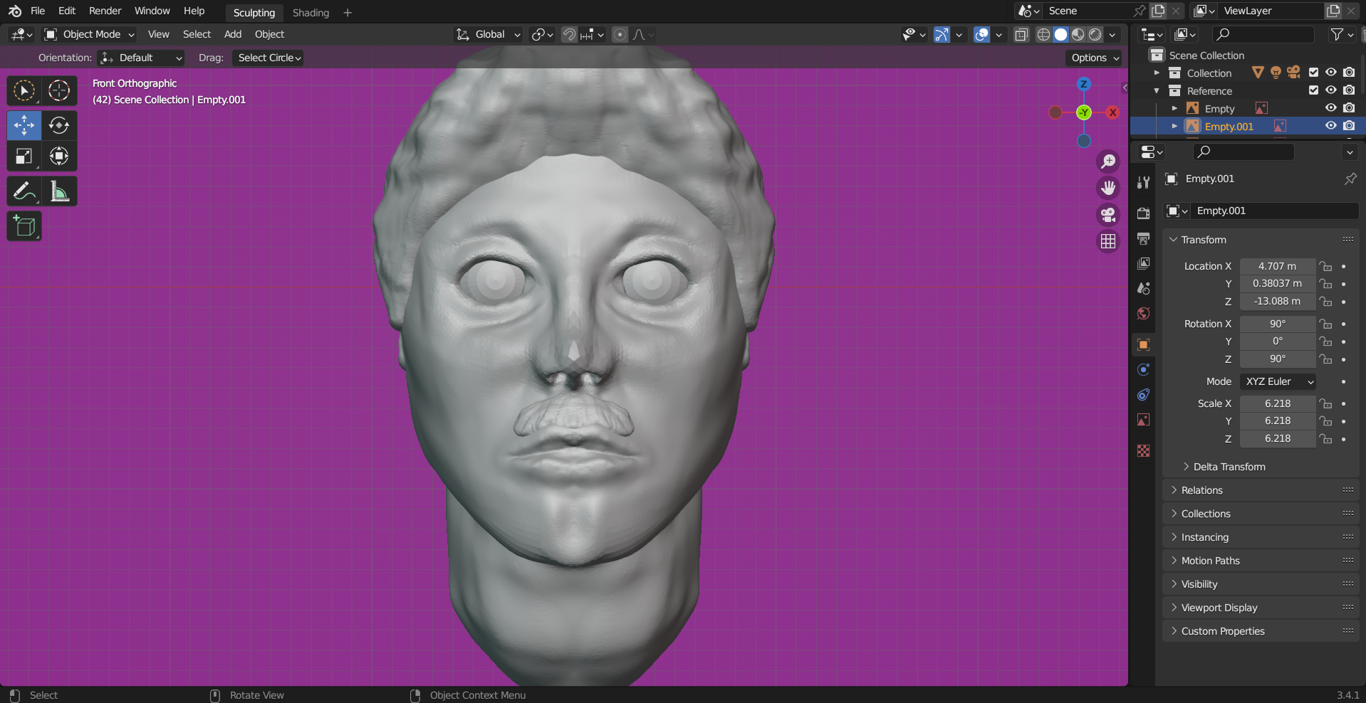The width and height of the screenshot is (1366, 703).
Task: Hide Empty.001 in the viewport
Action: [1330, 126]
